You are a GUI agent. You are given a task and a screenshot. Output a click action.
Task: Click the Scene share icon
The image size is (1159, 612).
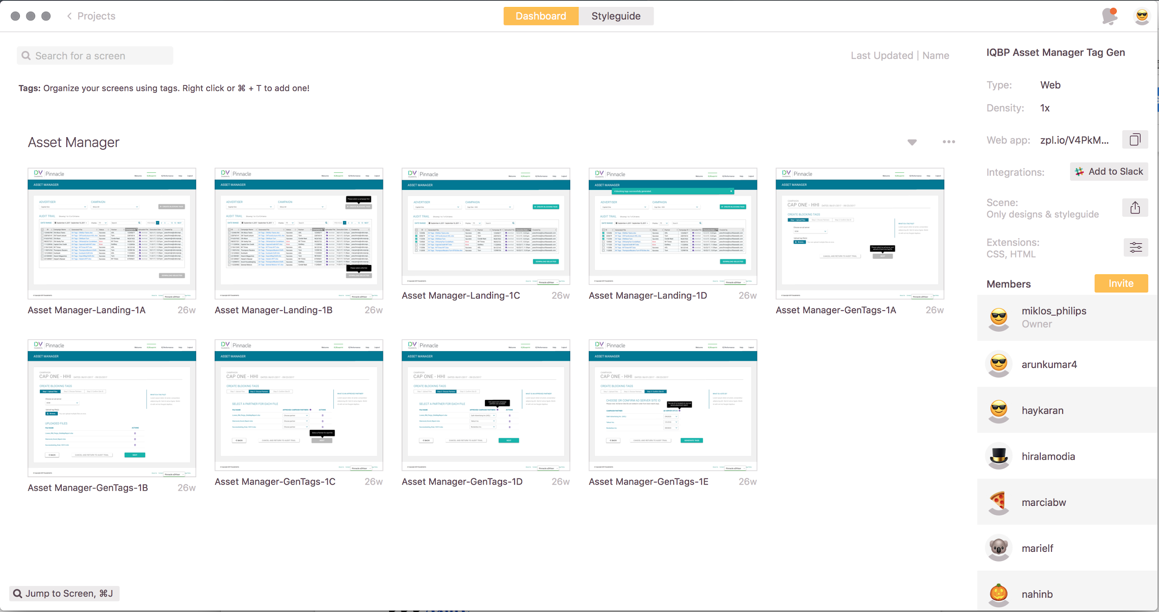pyautogui.click(x=1135, y=208)
